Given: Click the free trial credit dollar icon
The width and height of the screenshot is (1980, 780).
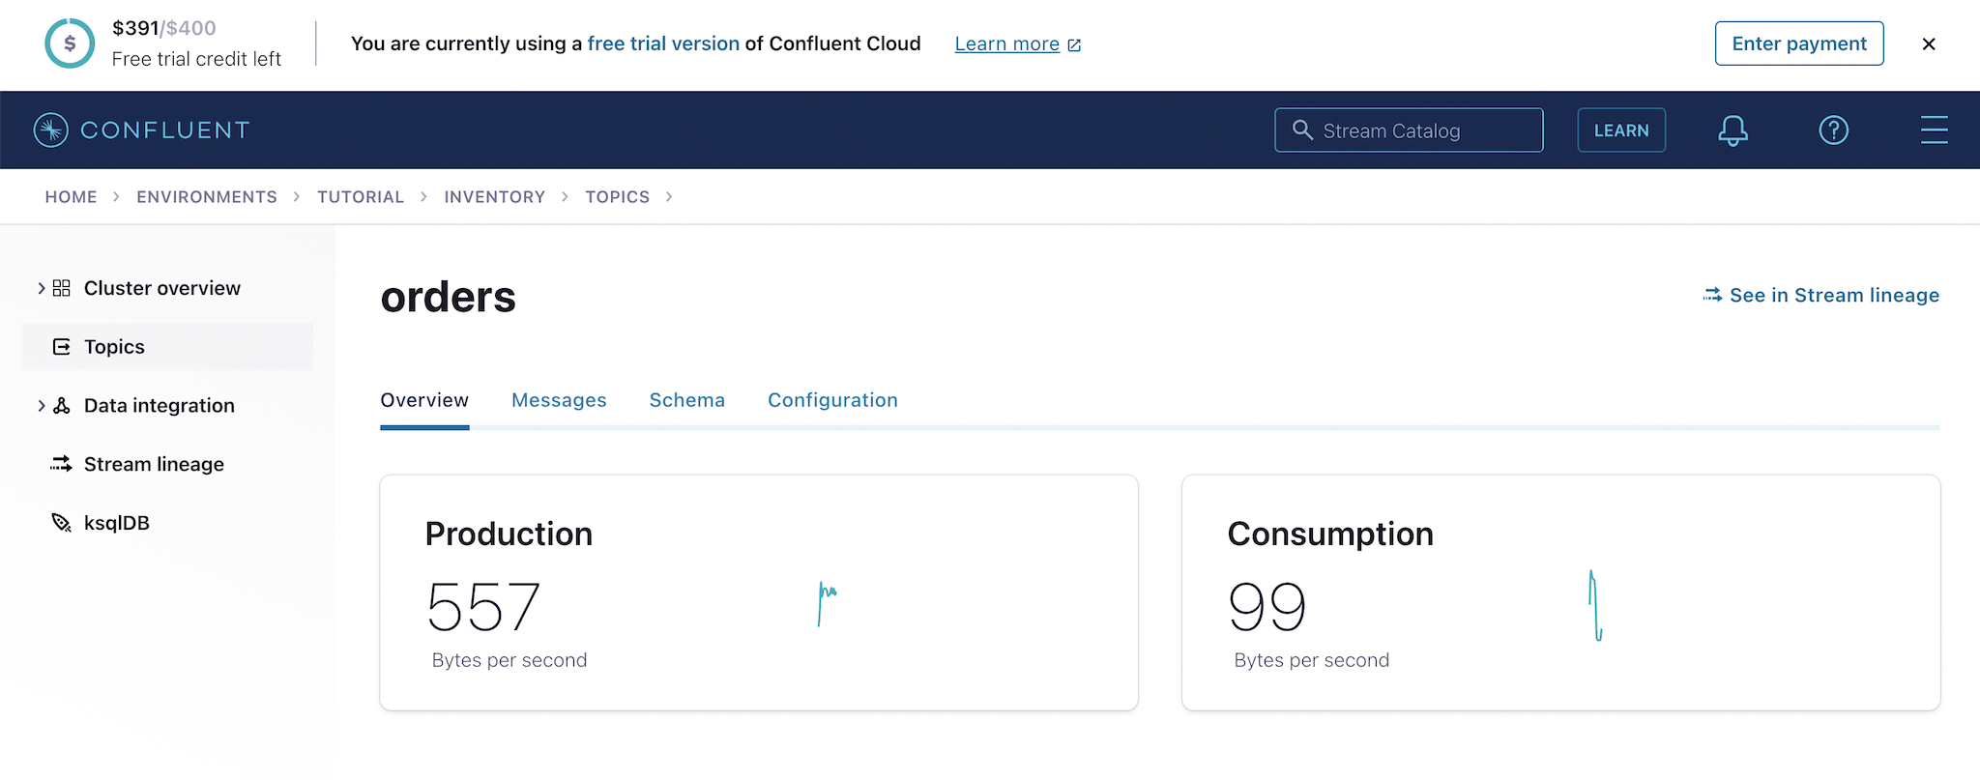Looking at the screenshot, I should [70, 43].
